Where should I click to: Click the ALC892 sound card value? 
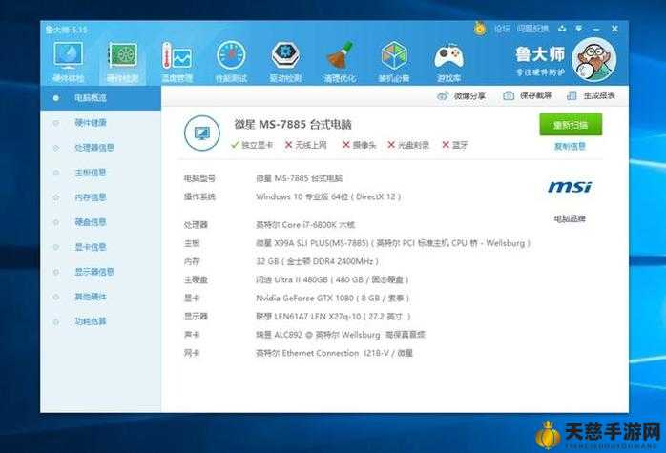point(341,335)
